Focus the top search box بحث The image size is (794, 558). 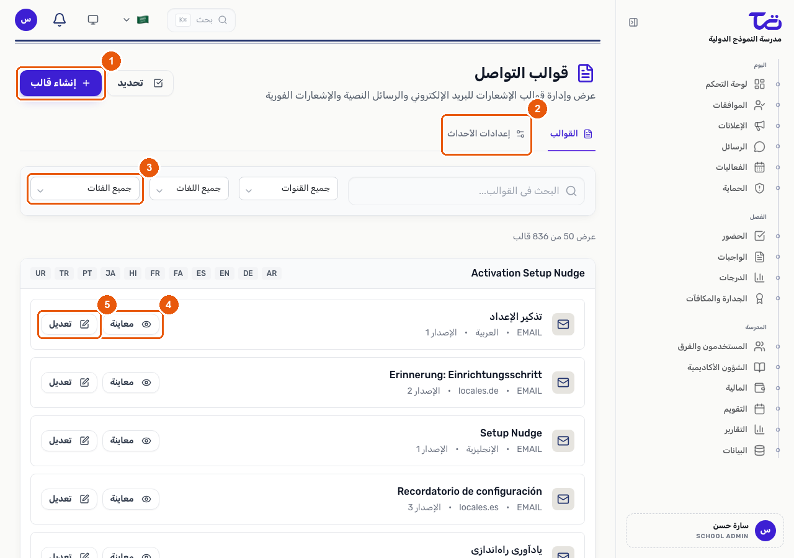pyautogui.click(x=201, y=20)
